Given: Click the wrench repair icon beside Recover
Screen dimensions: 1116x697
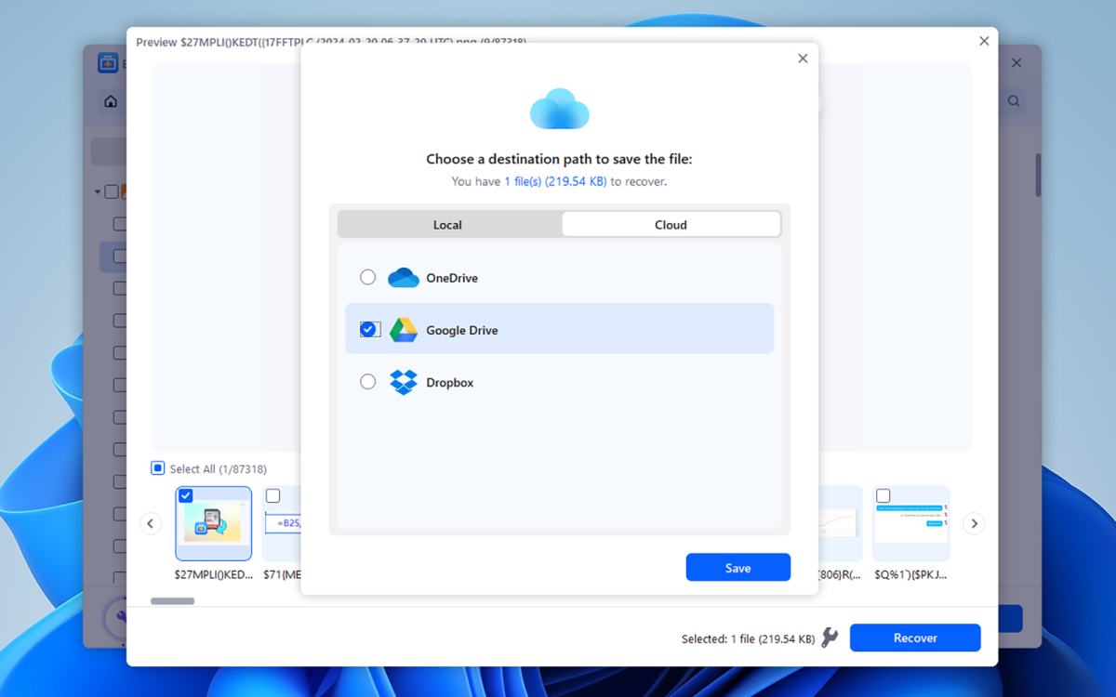Looking at the screenshot, I should coord(830,638).
